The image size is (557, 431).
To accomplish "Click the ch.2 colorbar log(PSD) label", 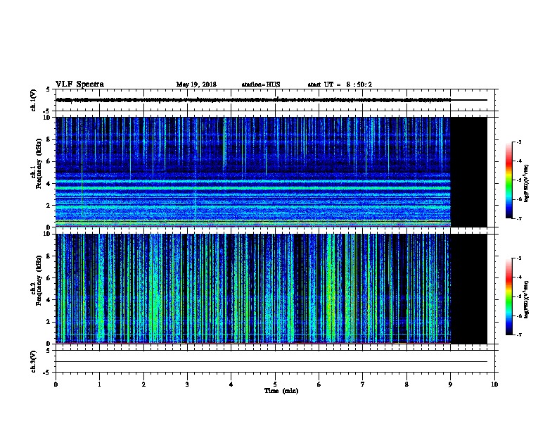I will (x=526, y=300).
